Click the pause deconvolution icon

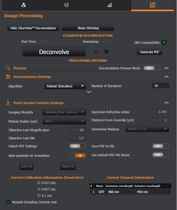click(96, 52)
